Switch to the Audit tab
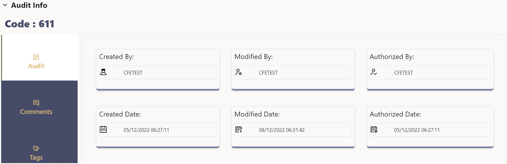 [36, 66]
